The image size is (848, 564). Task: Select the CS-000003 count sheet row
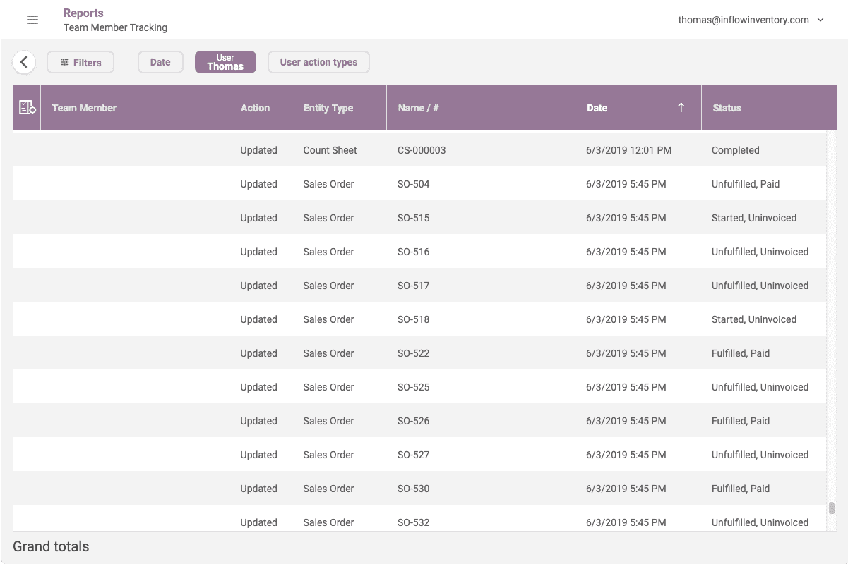[x=422, y=150]
